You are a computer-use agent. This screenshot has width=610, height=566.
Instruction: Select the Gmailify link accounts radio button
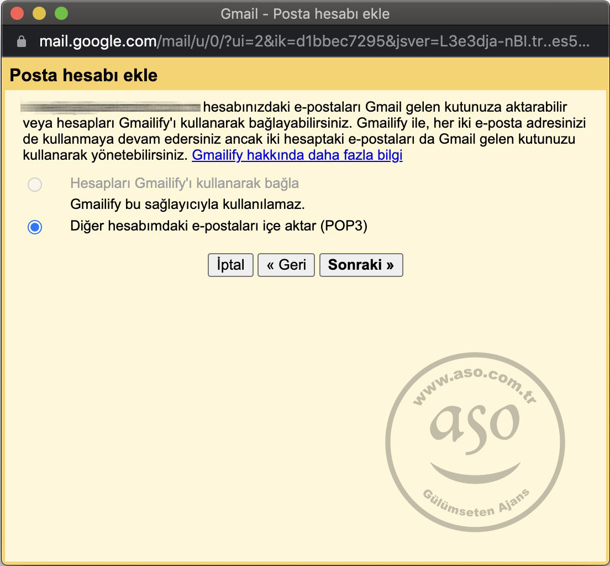35,185
